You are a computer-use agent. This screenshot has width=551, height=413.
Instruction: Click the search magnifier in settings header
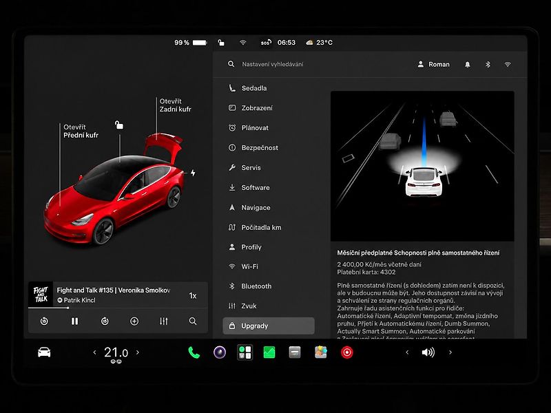coord(231,64)
